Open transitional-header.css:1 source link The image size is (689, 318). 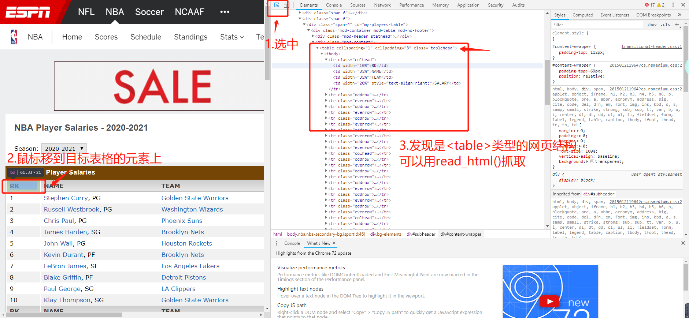click(x=652, y=46)
